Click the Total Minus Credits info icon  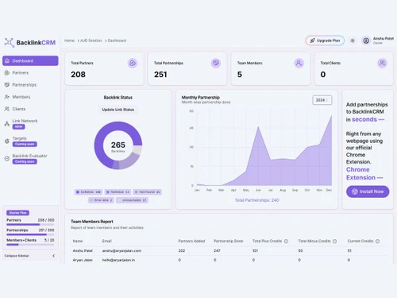point(334,242)
